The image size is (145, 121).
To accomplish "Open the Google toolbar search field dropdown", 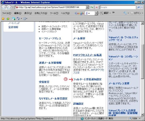I will click(x=96, y=13).
